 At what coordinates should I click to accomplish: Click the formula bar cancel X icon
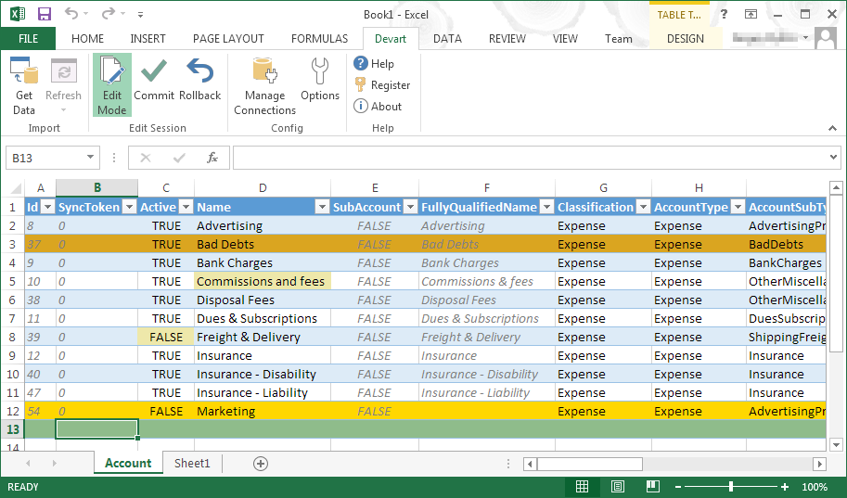[x=146, y=158]
